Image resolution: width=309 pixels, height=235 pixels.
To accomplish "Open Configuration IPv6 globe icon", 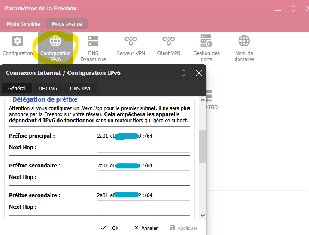I will point(55,41).
